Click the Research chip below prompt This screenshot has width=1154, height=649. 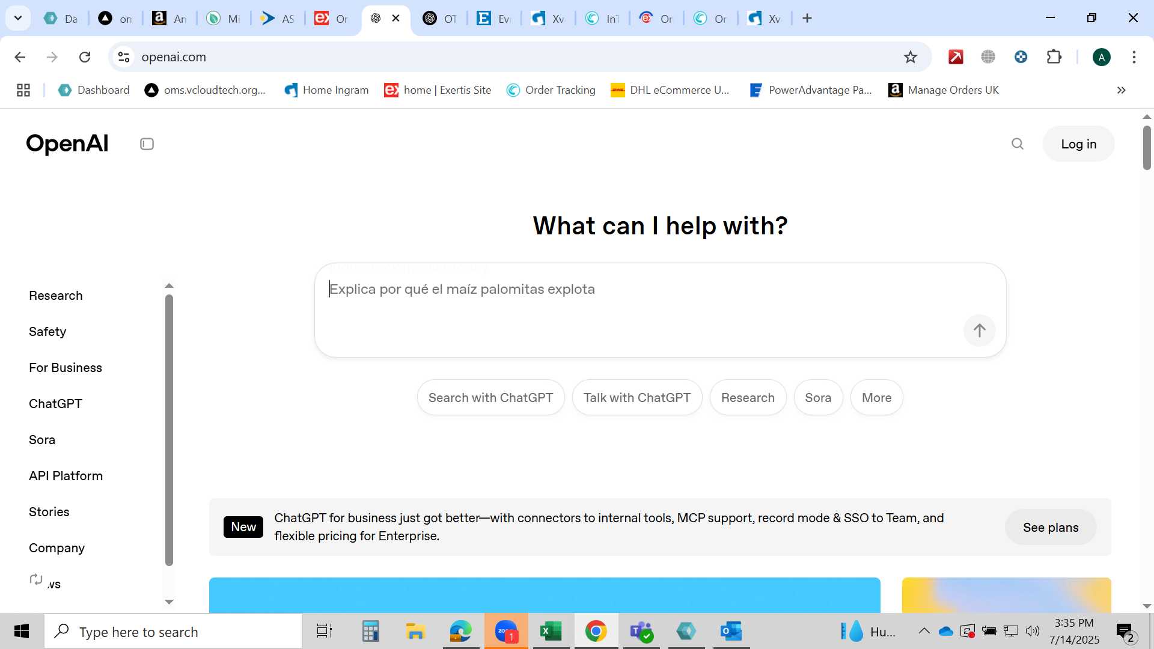[x=748, y=398]
